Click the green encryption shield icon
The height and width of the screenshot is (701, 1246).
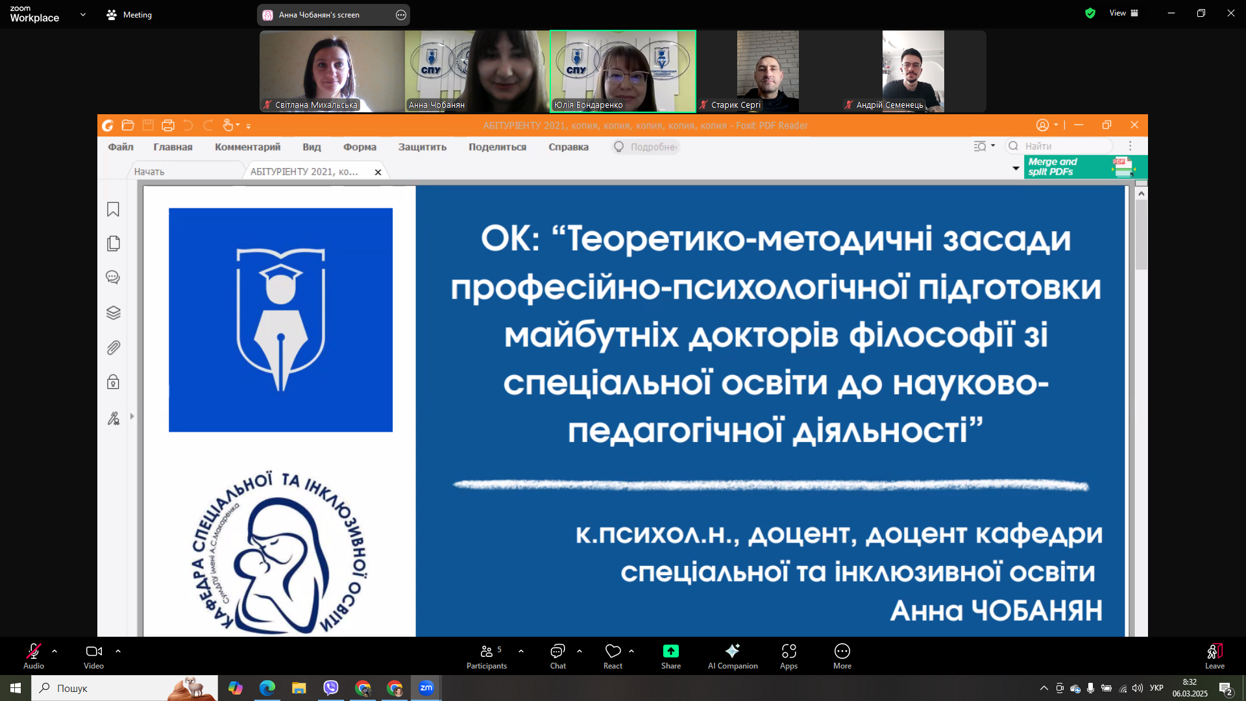pyautogui.click(x=1090, y=13)
